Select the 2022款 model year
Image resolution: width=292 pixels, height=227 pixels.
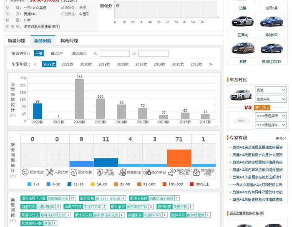click(49, 64)
